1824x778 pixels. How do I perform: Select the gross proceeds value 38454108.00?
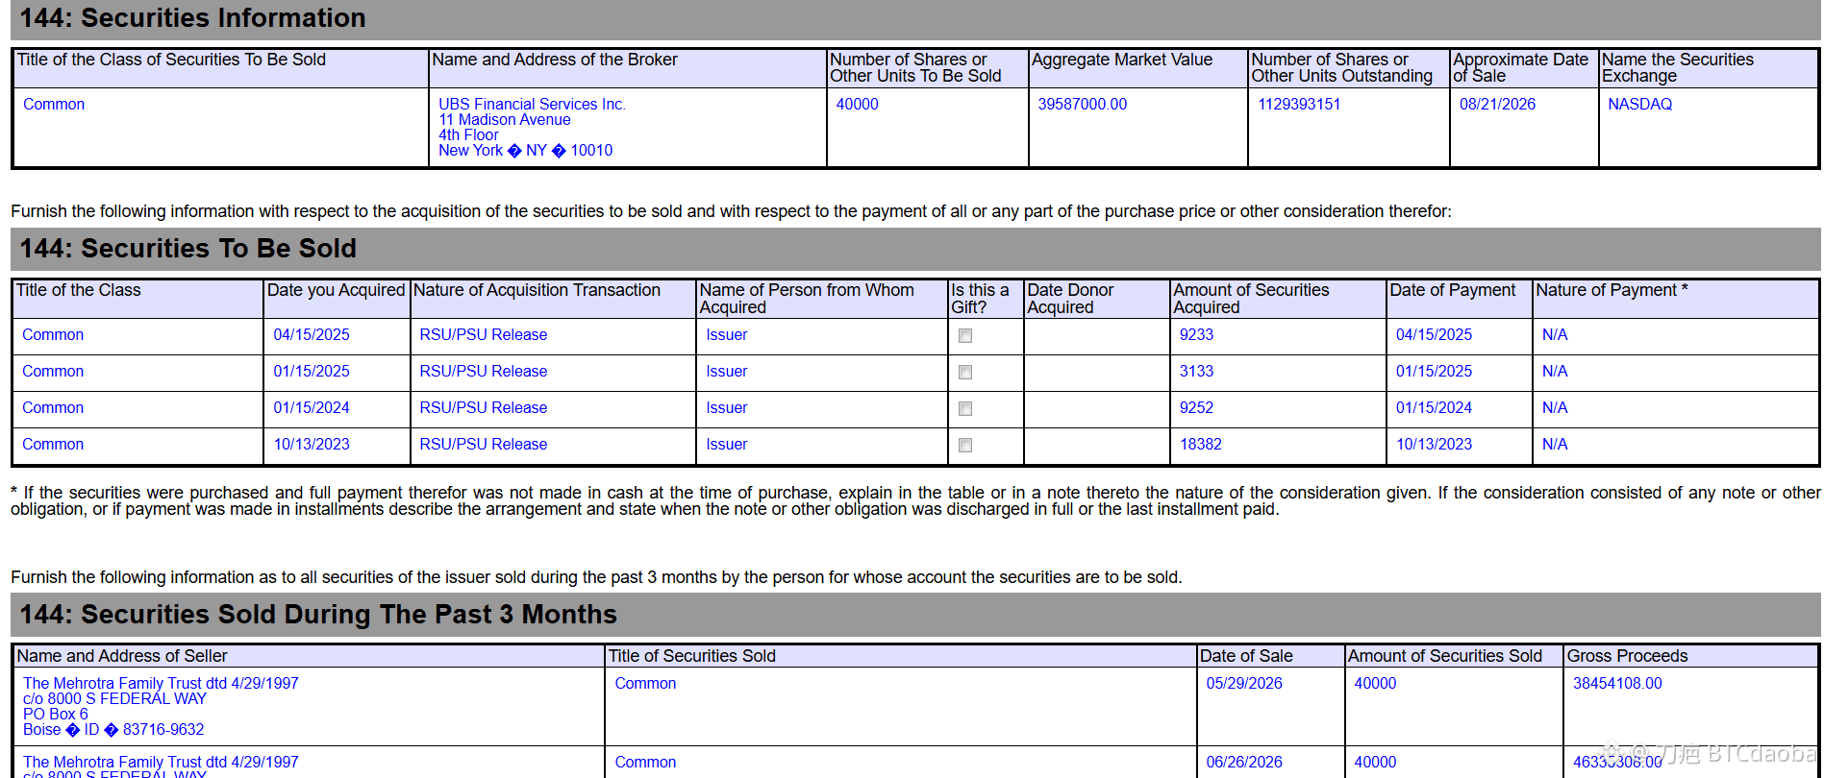pos(1617,683)
